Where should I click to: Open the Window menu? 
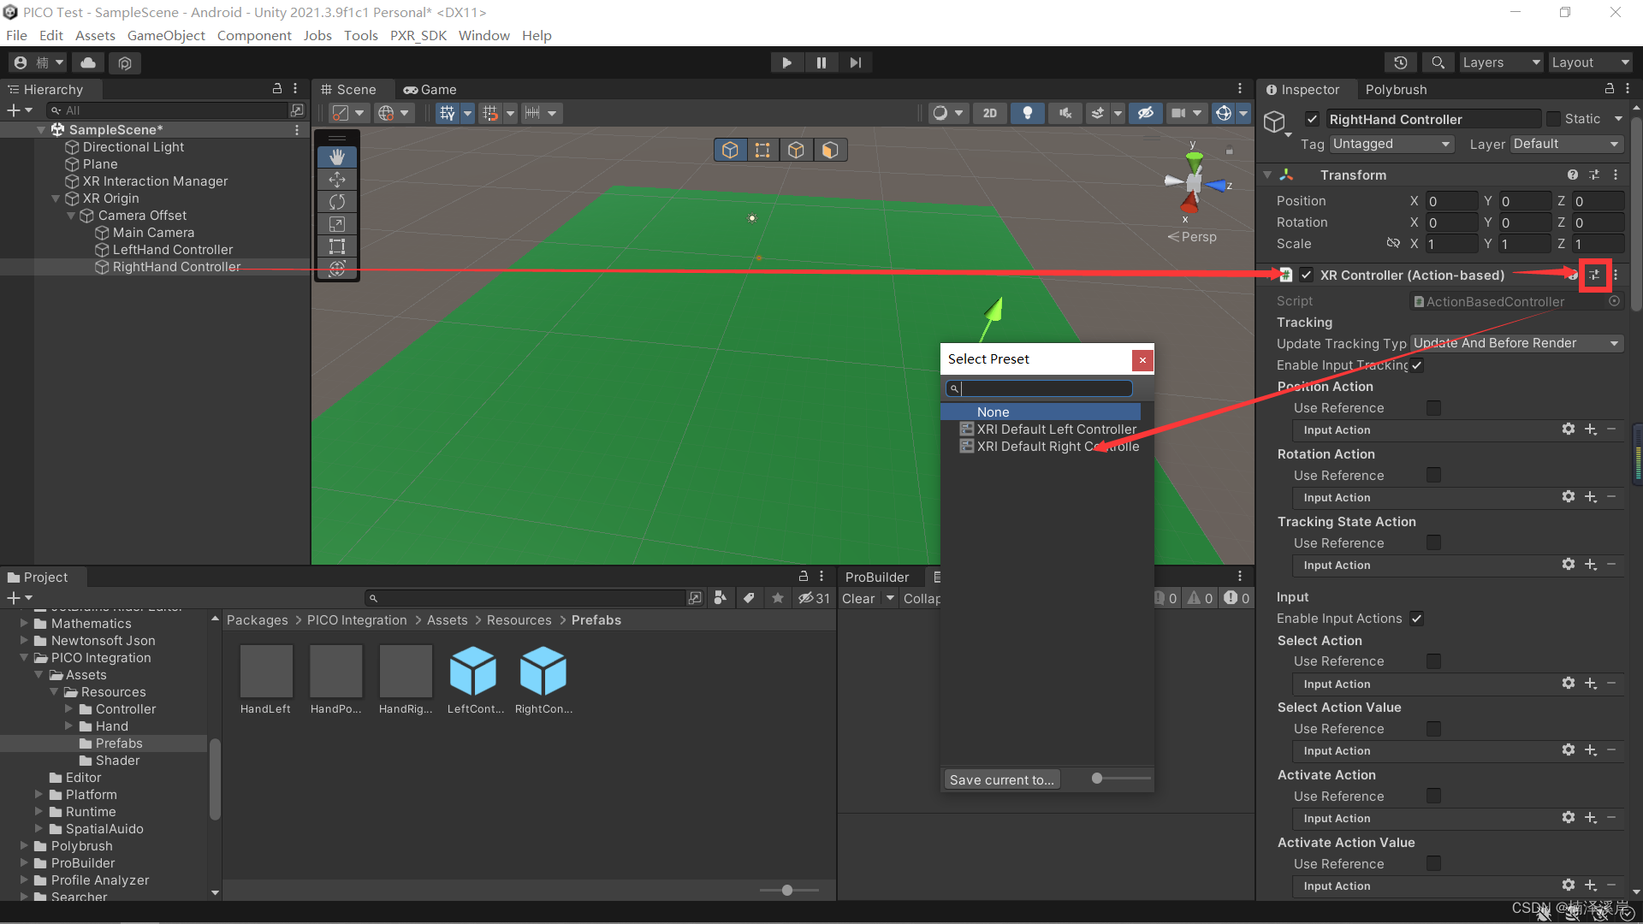coord(483,35)
